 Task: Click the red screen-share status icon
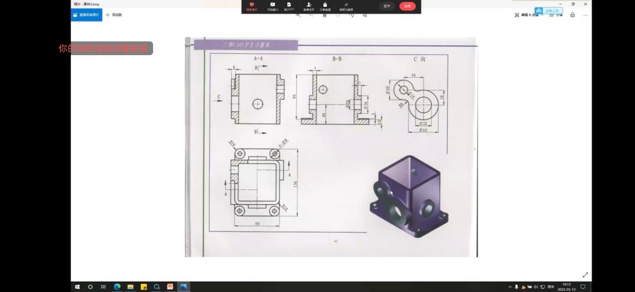[x=251, y=6]
